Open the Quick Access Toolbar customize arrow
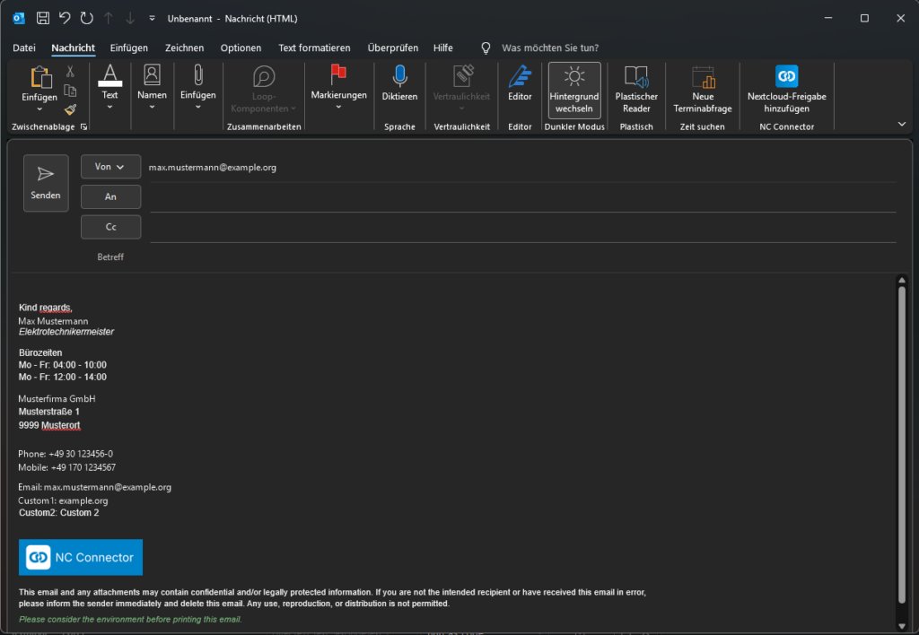This screenshot has width=919, height=635. pos(152,18)
